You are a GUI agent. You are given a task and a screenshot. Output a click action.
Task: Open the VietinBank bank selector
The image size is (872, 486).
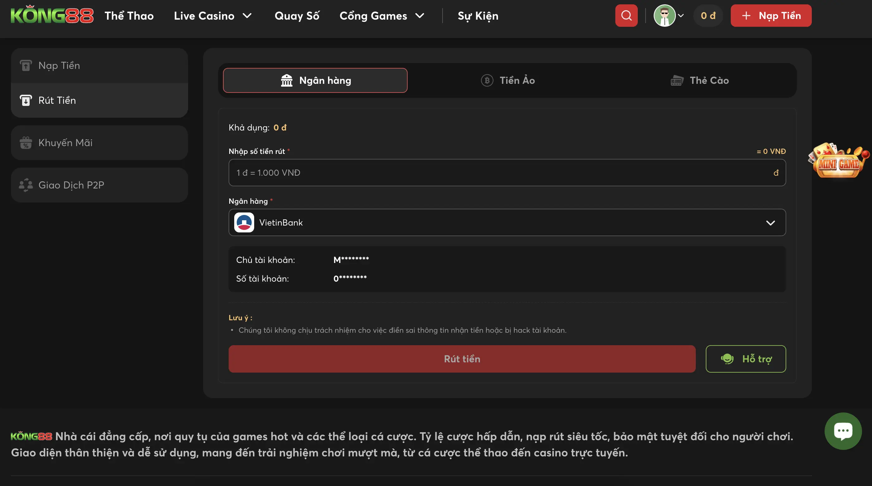pyautogui.click(x=507, y=222)
